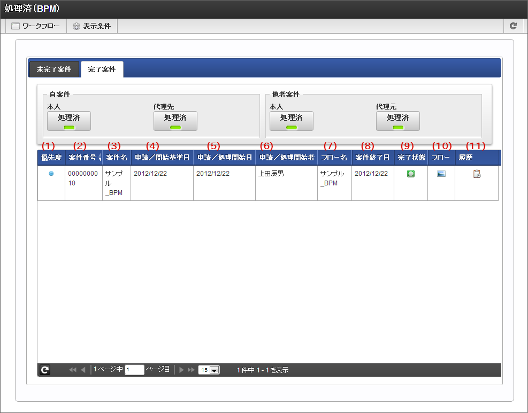The image size is (528, 413).
Task: Toggle 自案件 本人 処理済 button
Action: 68,121
